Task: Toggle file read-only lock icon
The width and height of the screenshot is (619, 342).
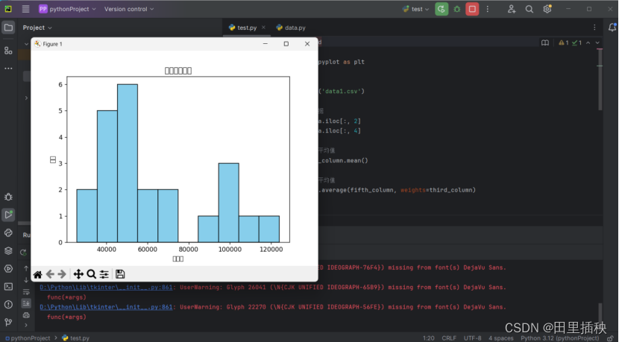Action: 610,338
